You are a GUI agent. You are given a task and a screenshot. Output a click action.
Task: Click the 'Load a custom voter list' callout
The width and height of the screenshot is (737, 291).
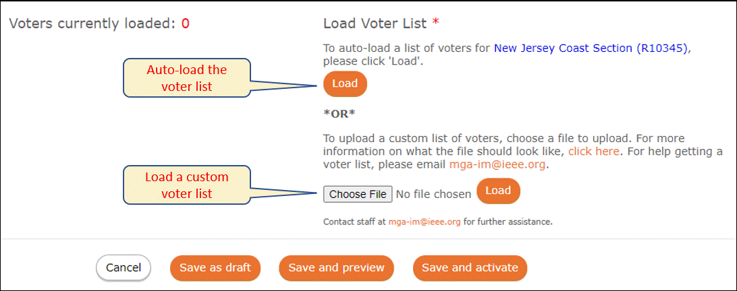[186, 185]
